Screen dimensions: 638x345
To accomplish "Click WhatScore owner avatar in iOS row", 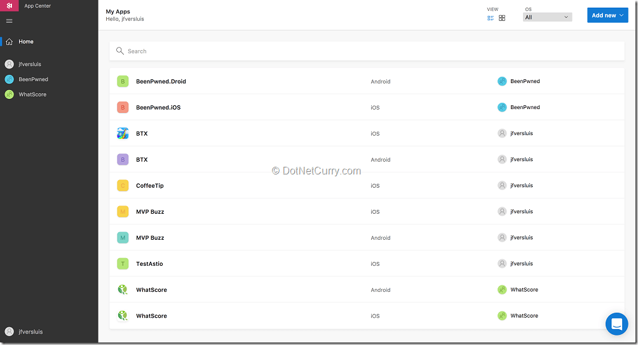I will [x=502, y=315].
